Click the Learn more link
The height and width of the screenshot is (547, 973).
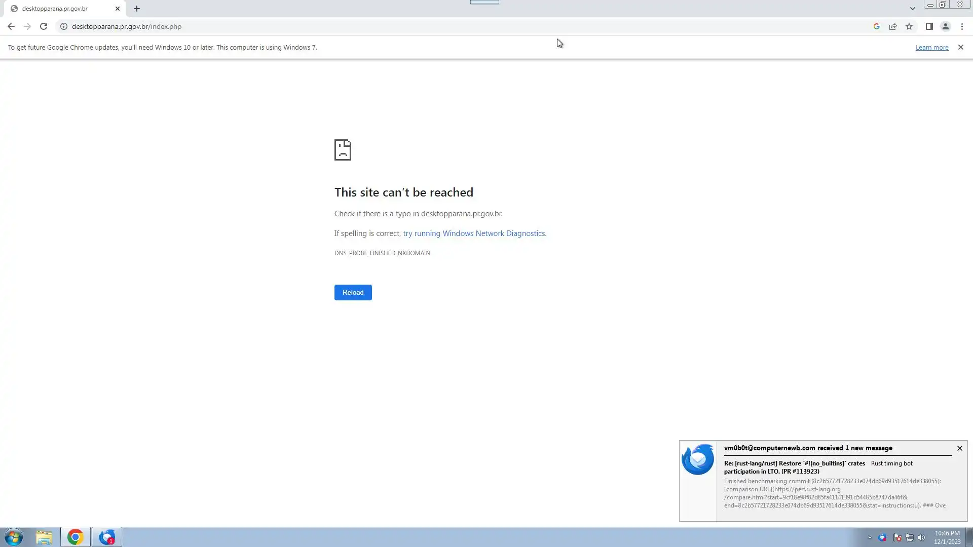[931, 48]
